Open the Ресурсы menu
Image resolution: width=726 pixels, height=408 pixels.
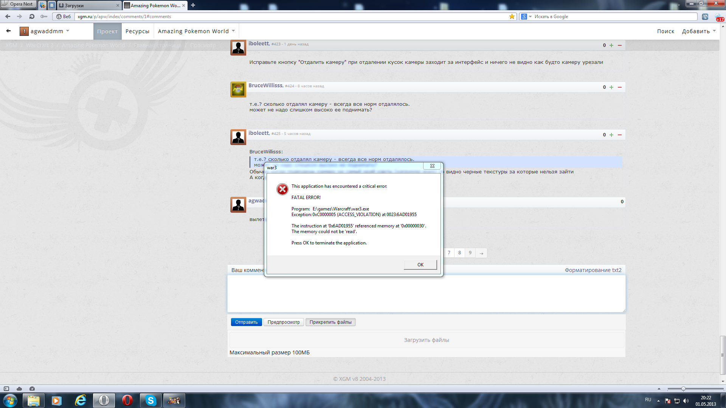(137, 31)
